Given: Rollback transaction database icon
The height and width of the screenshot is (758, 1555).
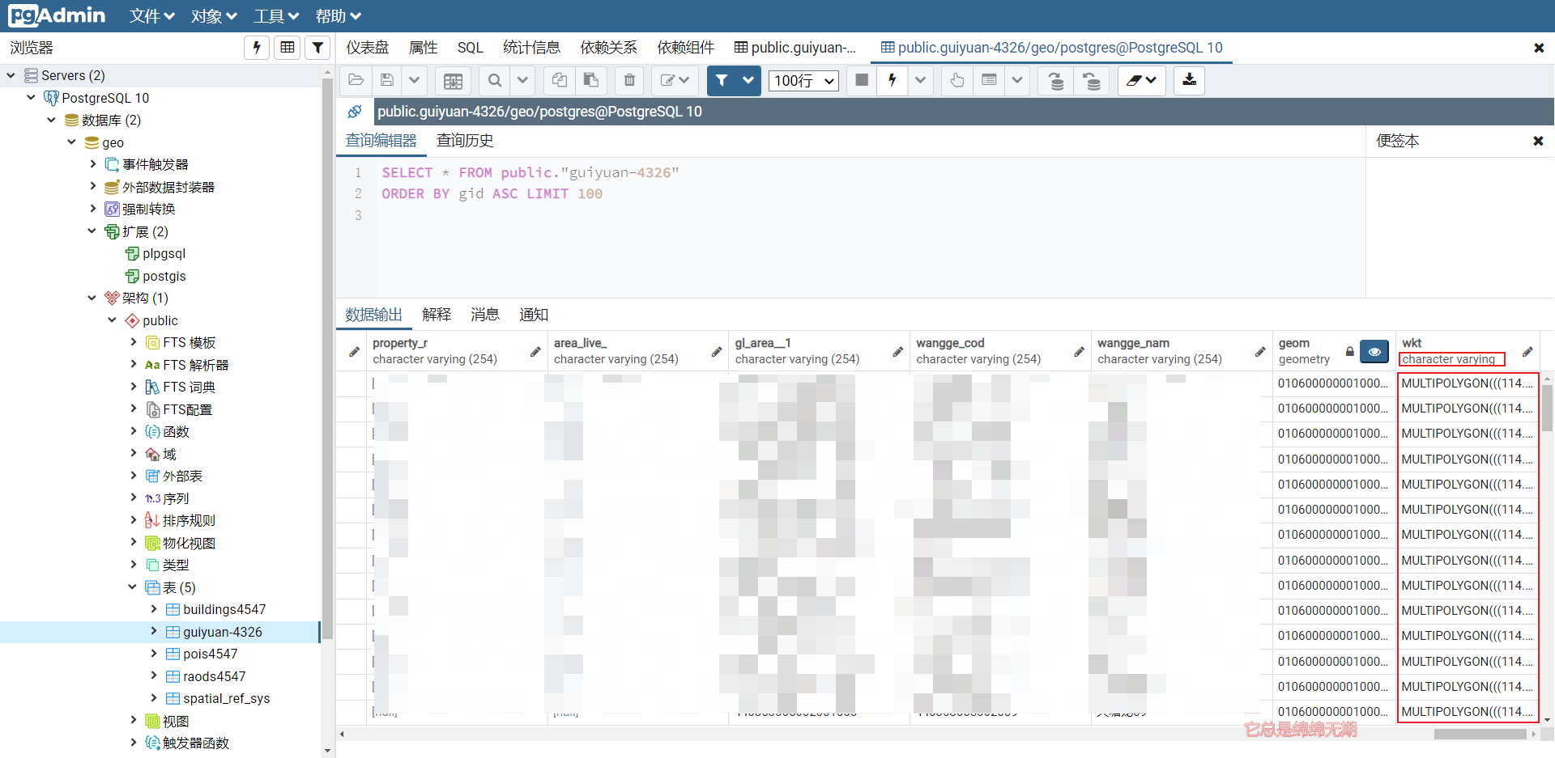Looking at the screenshot, I should (x=1092, y=80).
